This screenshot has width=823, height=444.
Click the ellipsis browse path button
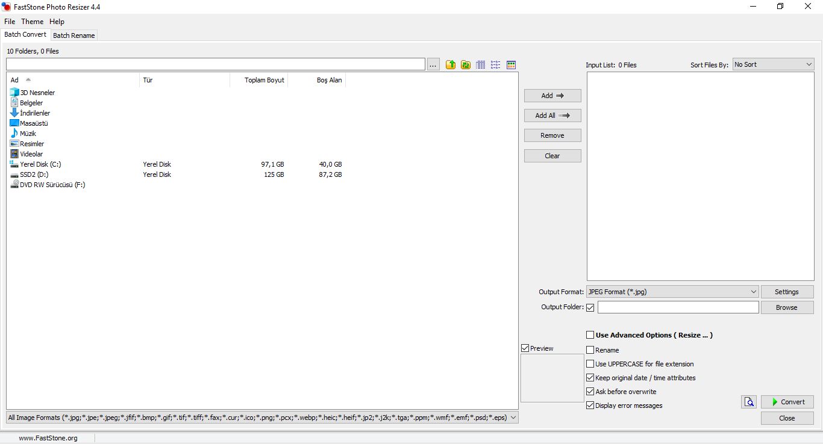coord(434,64)
